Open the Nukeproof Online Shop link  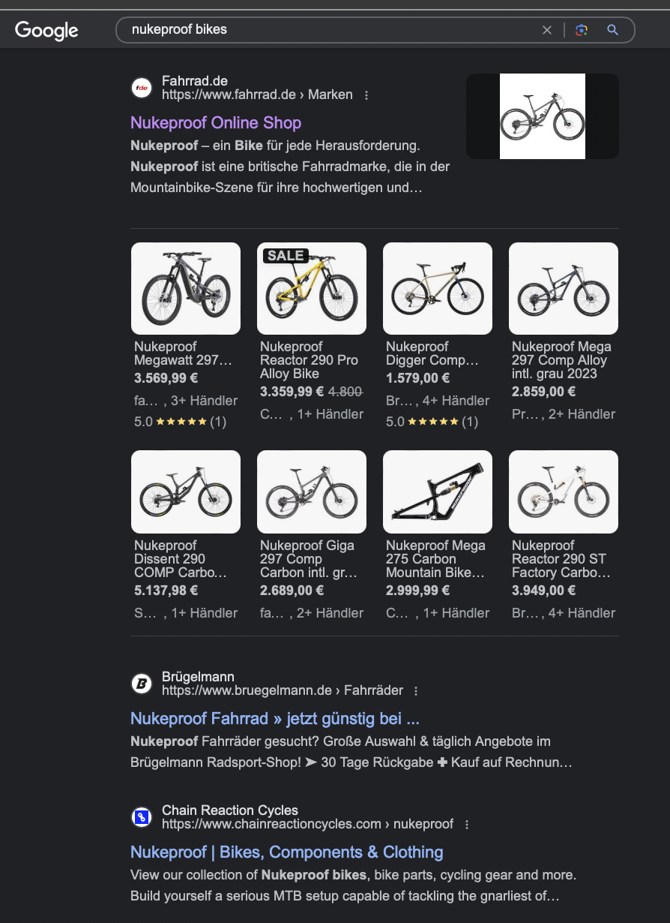click(216, 123)
